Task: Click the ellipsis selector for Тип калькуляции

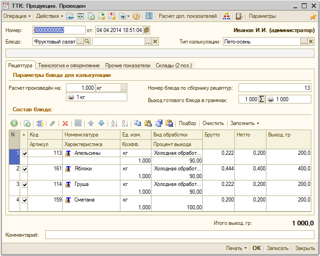Action: 304,42
